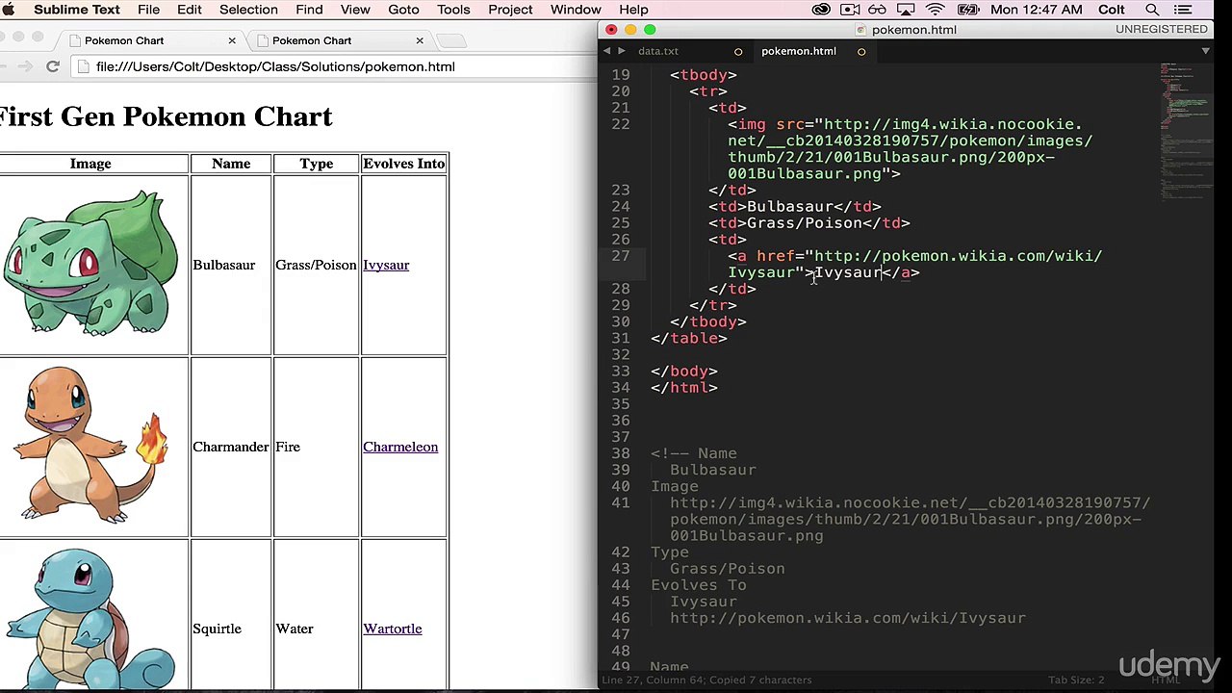Click the pokemon.html file icon in title bar
The image size is (1232, 693).
tap(860, 30)
